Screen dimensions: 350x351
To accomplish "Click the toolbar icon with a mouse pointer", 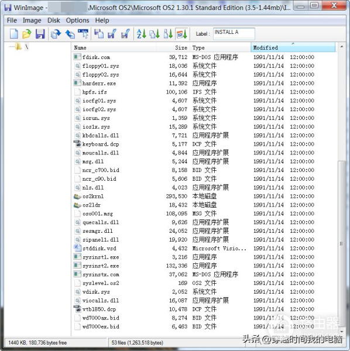I will tap(83, 34).
